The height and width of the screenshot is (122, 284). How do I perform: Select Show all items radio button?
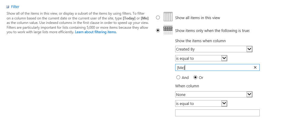[158, 18]
